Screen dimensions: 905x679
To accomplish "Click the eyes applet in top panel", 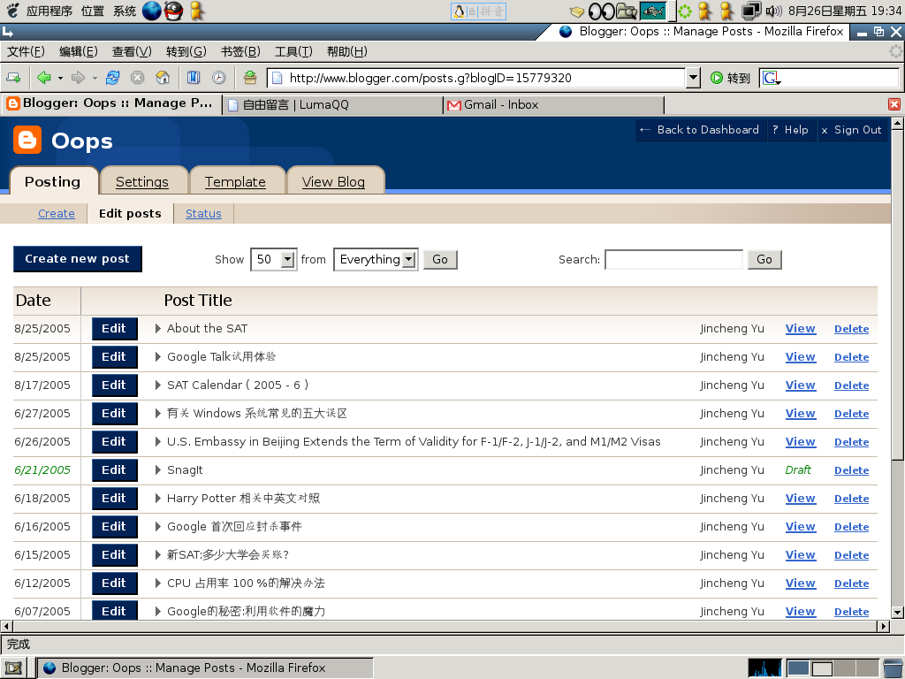I will (601, 11).
